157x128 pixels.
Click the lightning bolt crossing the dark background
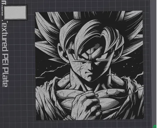click(52, 71)
